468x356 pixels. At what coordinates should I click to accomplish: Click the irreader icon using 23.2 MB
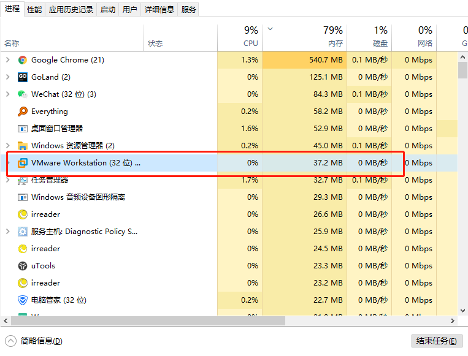click(x=22, y=283)
